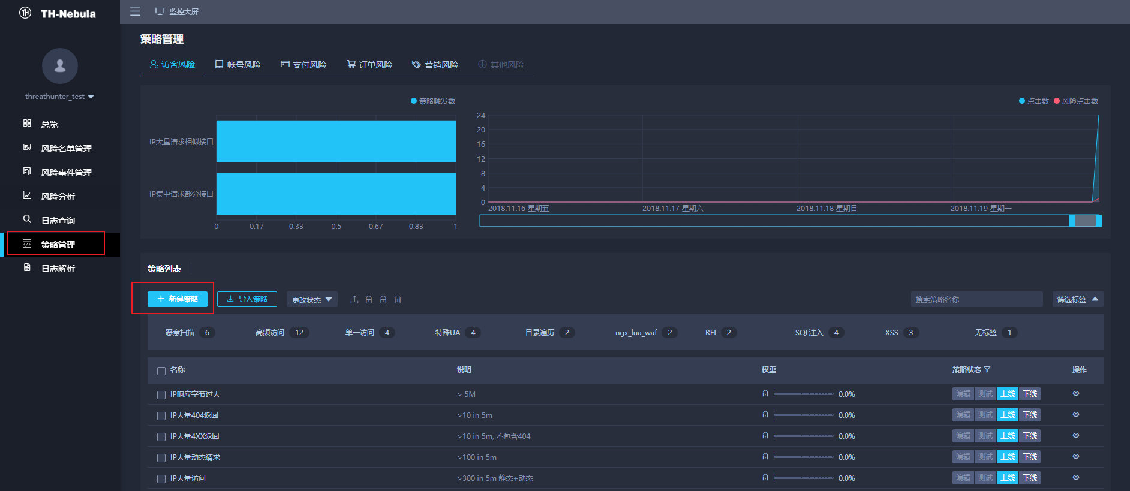The image size is (1130, 491).
Task: Switch to the 支付风险 tab
Action: point(303,64)
